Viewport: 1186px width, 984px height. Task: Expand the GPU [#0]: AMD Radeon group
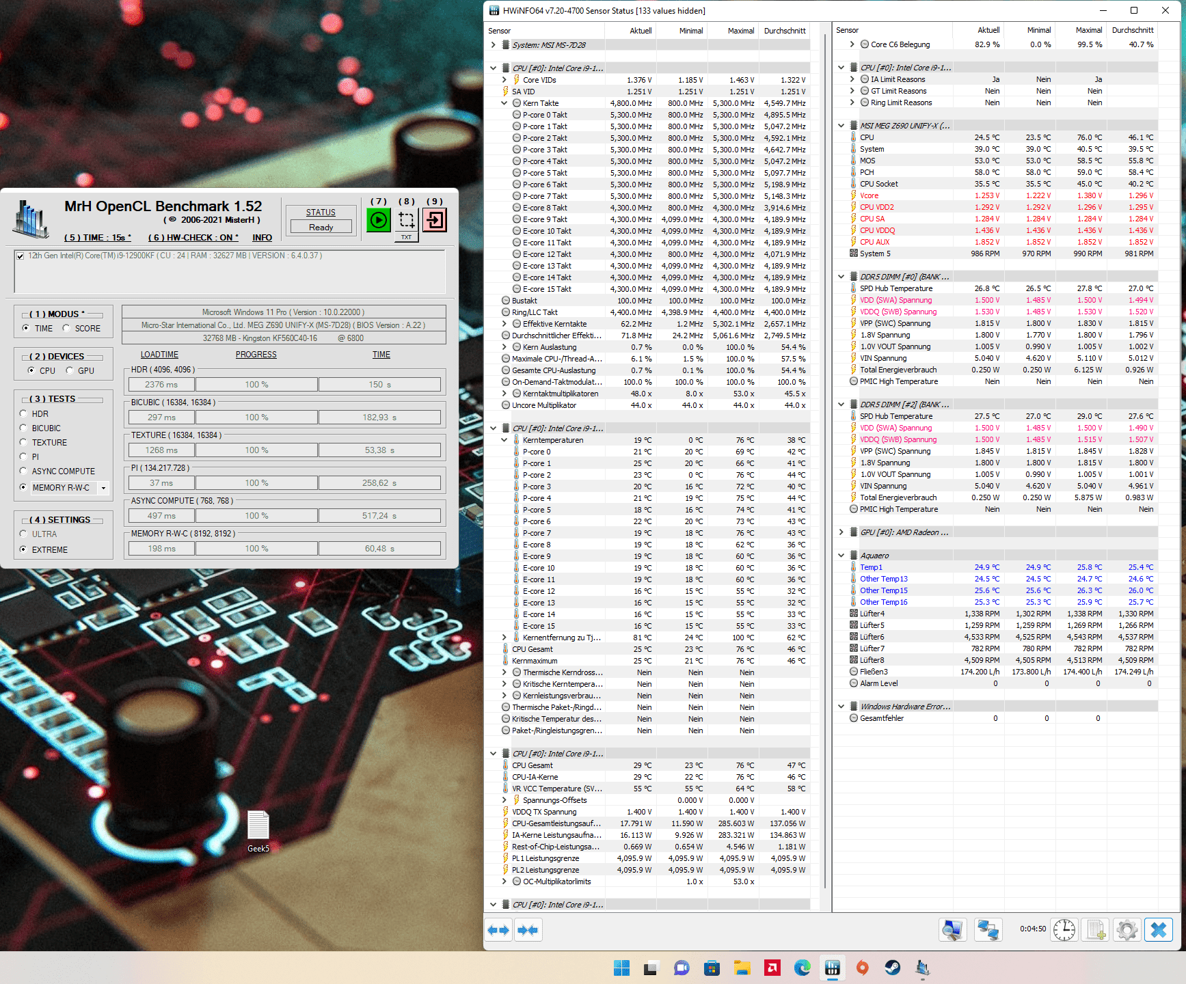[841, 532]
